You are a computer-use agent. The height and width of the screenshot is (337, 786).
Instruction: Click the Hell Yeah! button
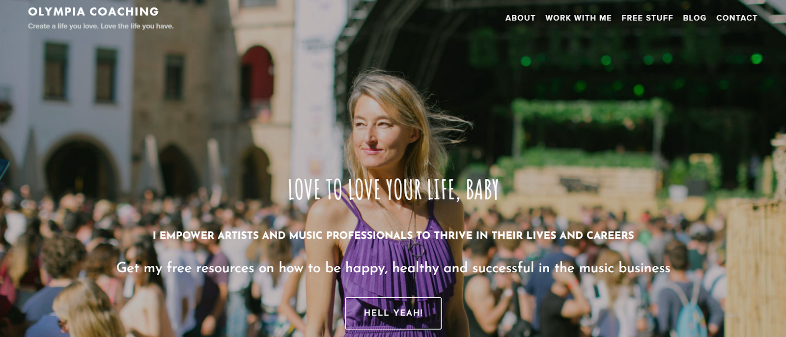tap(393, 313)
